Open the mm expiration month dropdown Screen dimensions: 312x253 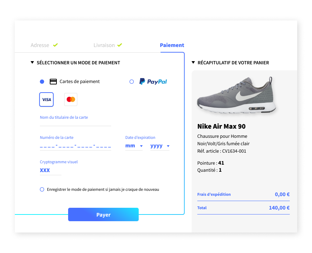[x=134, y=146]
